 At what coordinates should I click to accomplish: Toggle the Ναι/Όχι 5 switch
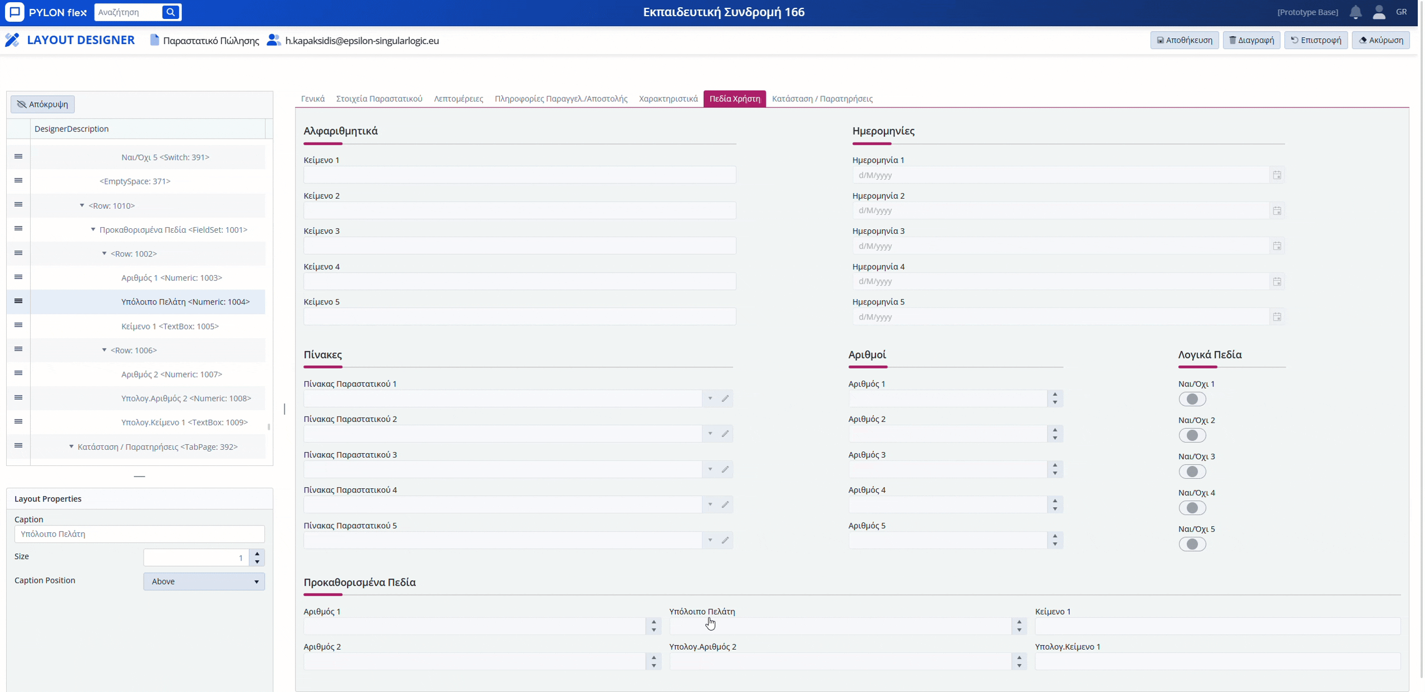1192,544
